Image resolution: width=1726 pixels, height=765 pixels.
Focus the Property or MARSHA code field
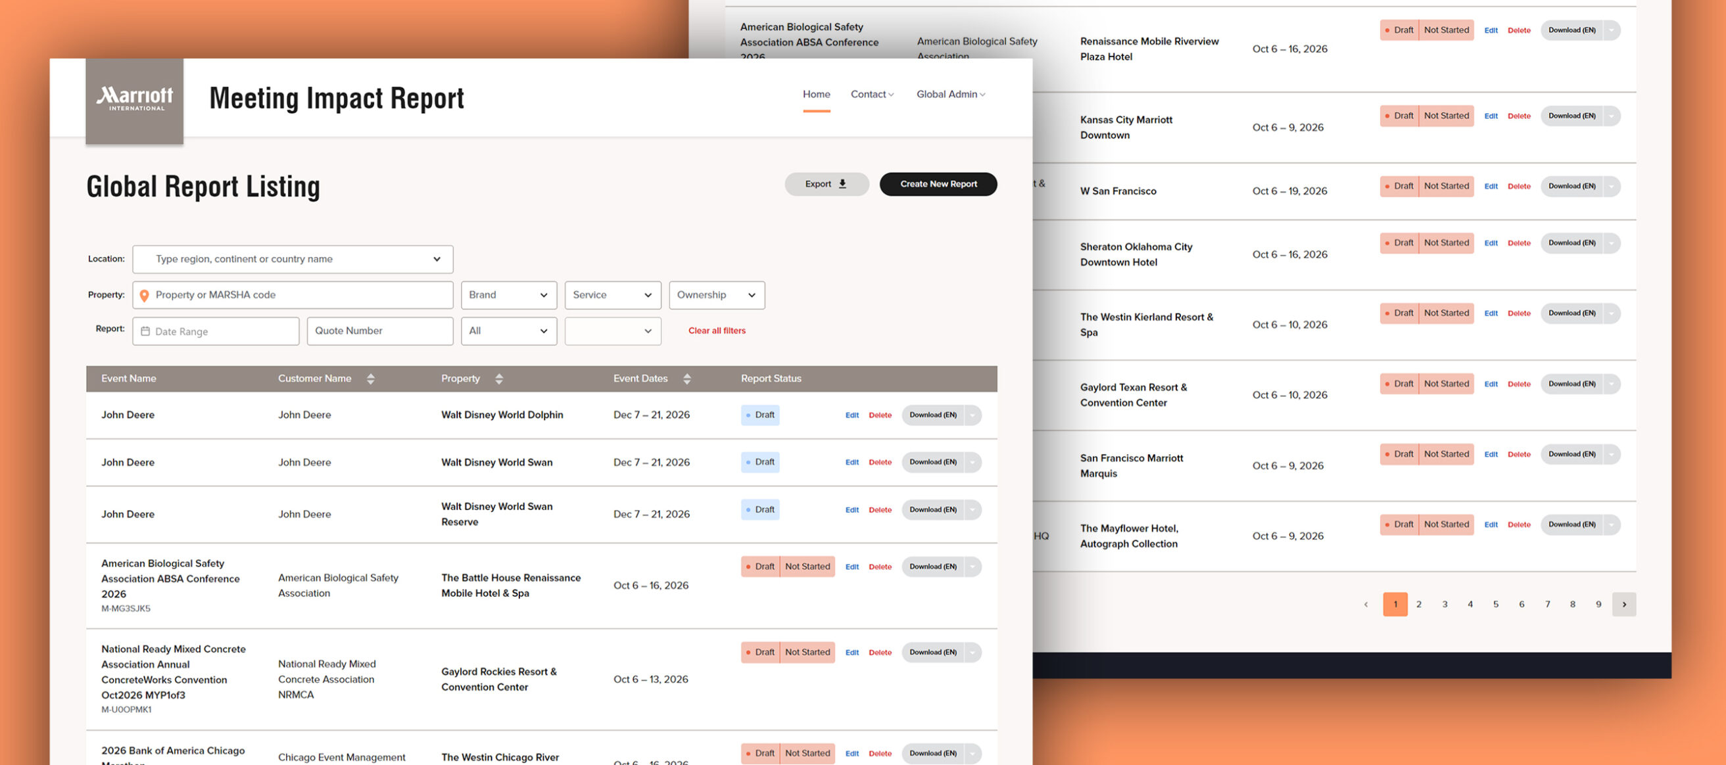tap(293, 294)
